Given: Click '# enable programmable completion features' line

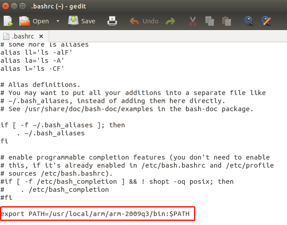Looking at the screenshot, I should pyautogui.click(x=135, y=157).
